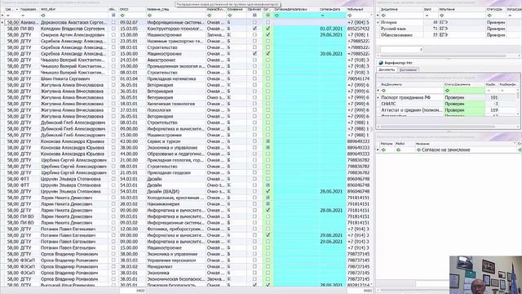Click equals filter operator under Согласие-Дата column
522x294 pixels.
pos(322,16)
